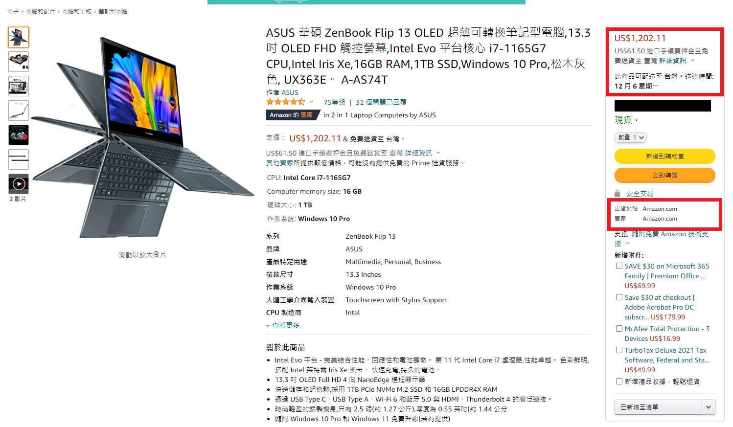Click the secure transaction lock icon
This screenshot has height=427, width=733.
coord(618,194)
